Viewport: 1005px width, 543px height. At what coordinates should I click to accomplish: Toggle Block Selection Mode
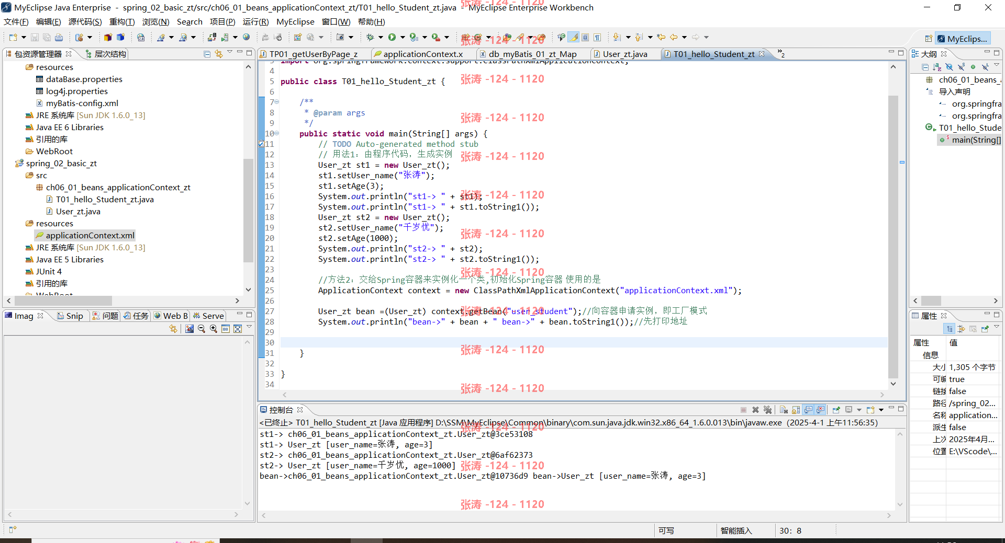click(x=585, y=37)
